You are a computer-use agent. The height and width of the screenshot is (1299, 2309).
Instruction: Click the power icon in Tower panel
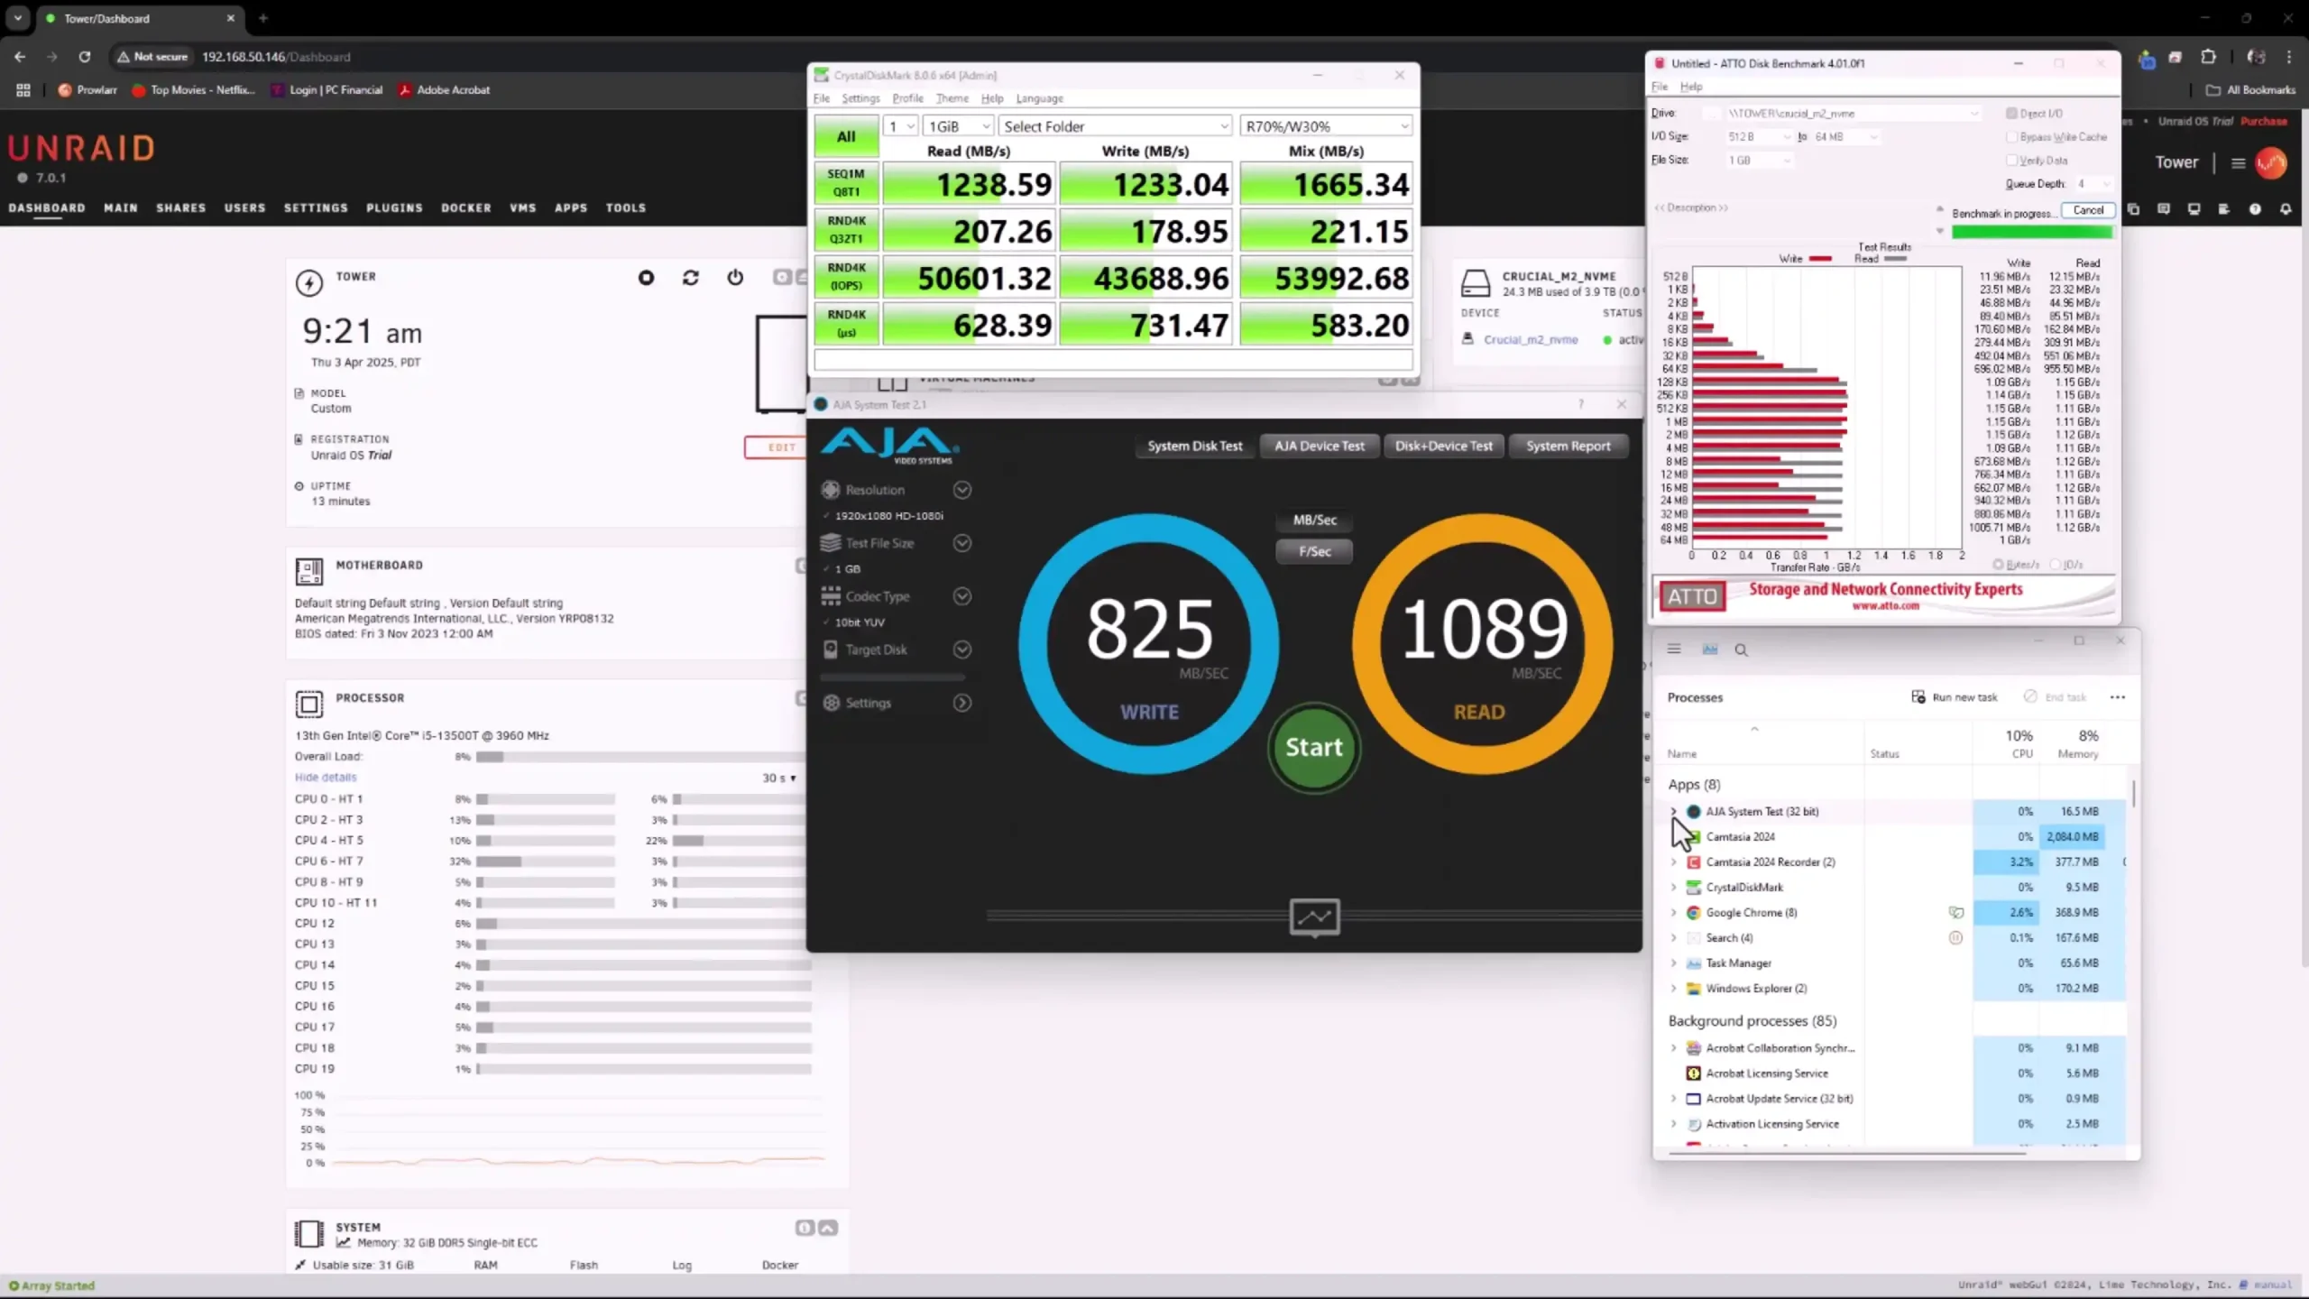[735, 278]
